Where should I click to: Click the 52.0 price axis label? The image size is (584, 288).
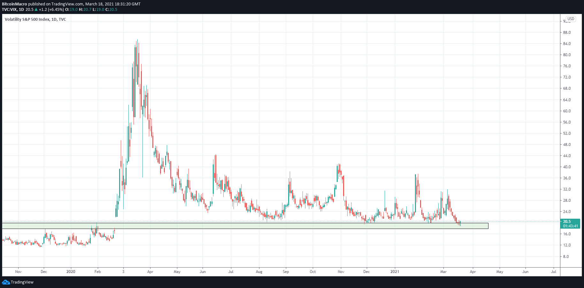567,133
